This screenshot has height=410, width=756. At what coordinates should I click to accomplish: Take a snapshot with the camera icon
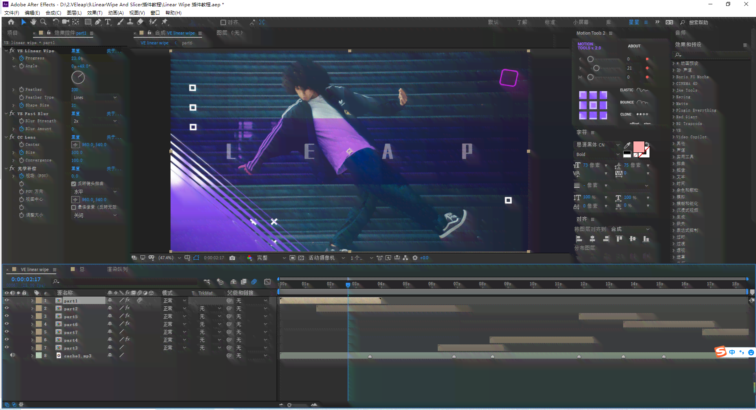click(232, 258)
